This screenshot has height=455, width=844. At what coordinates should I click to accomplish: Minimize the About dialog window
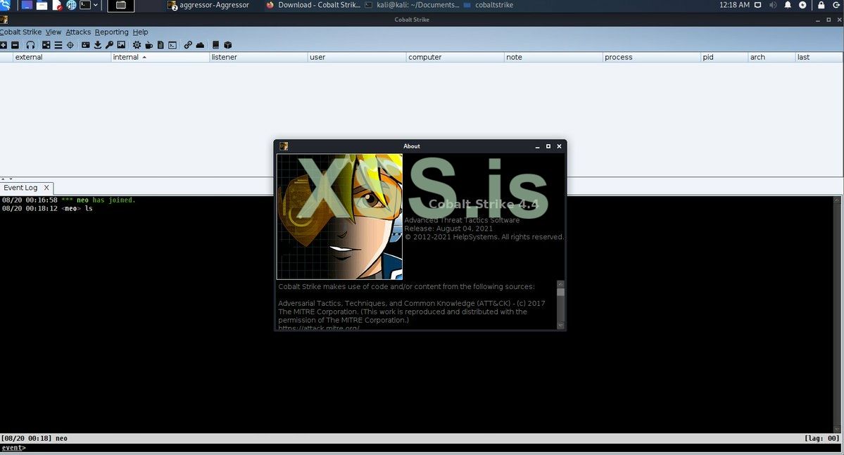(x=537, y=146)
